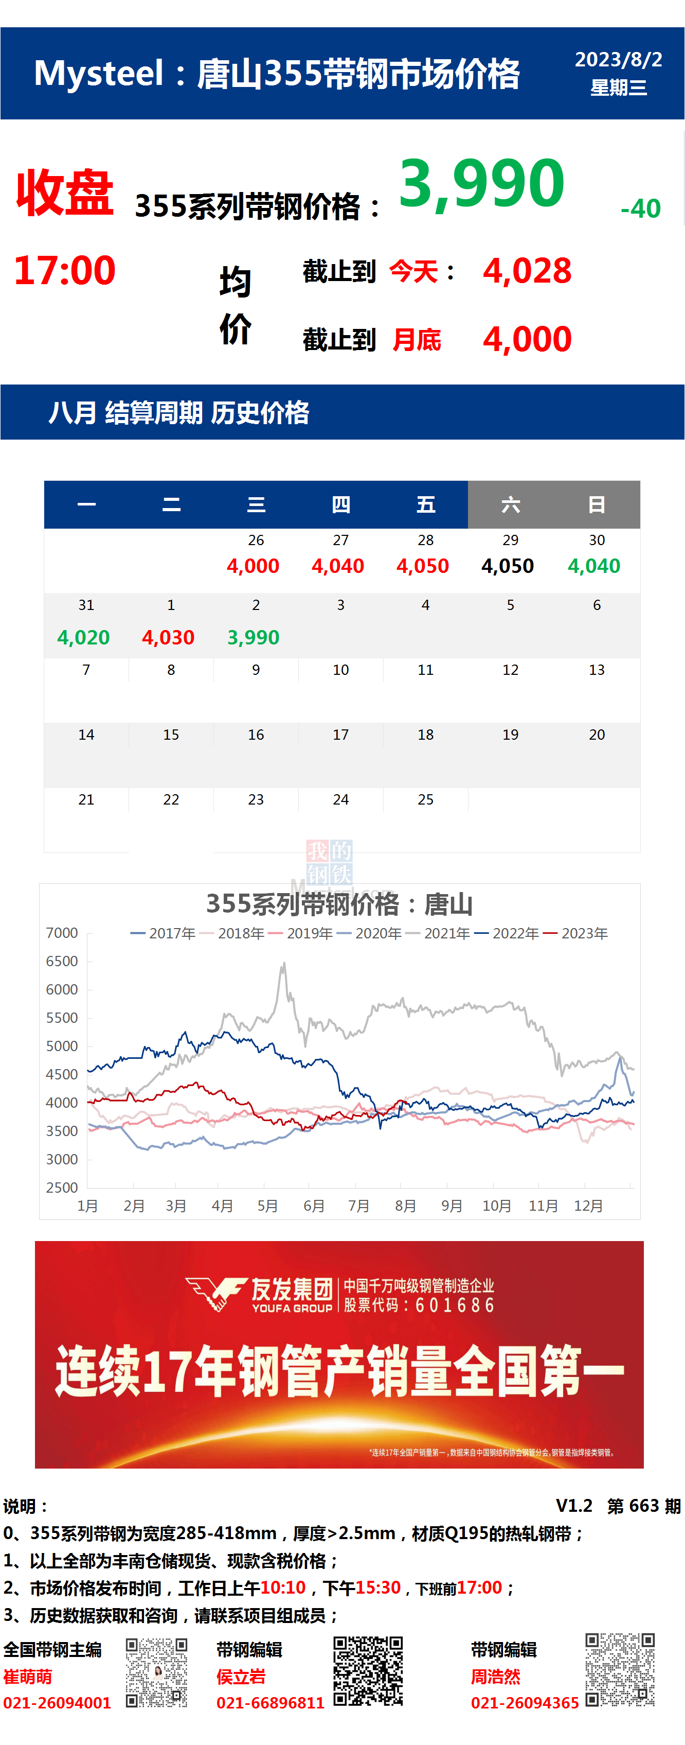685x1745 pixels.
Task: Click the red 4,050 price under date 28
Action: coord(422,566)
